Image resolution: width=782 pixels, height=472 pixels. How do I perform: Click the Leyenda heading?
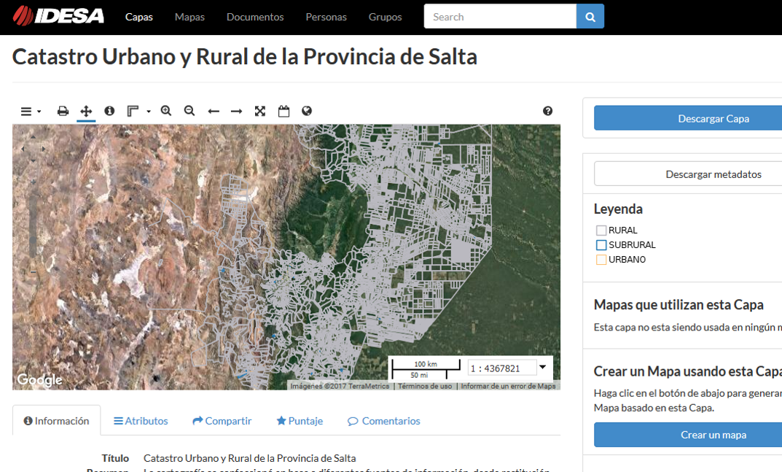pos(618,209)
